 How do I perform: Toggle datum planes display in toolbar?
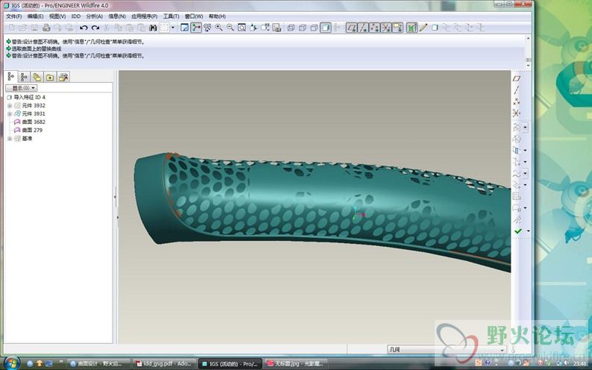point(351,28)
